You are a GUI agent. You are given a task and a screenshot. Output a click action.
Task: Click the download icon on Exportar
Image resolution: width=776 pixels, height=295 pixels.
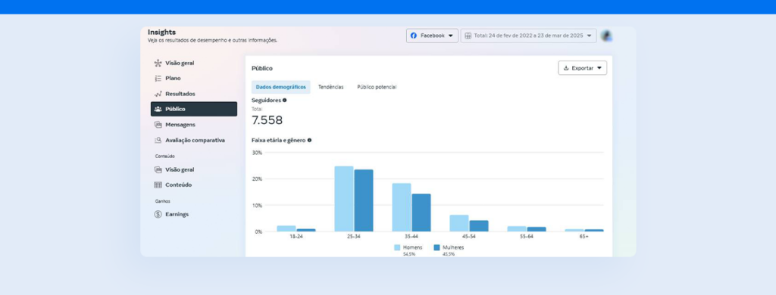click(566, 68)
